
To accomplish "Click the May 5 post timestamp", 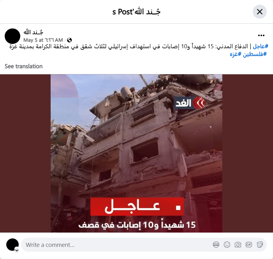I will click(43, 40).
